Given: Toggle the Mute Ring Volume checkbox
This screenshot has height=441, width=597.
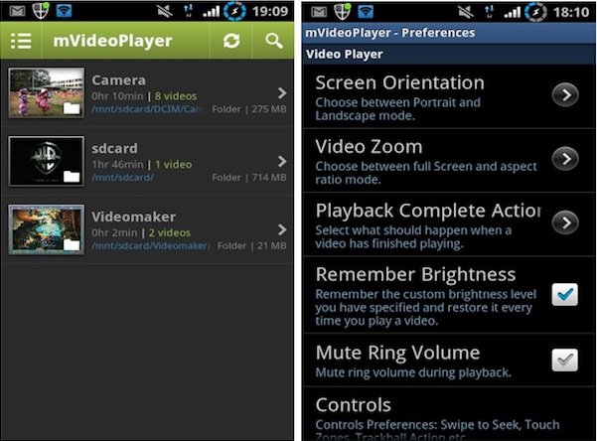Looking at the screenshot, I should pyautogui.click(x=565, y=360).
